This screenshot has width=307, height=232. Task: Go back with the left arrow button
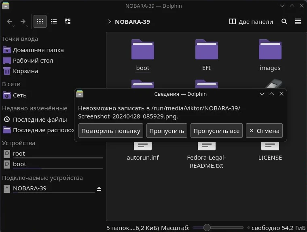(x=9, y=21)
